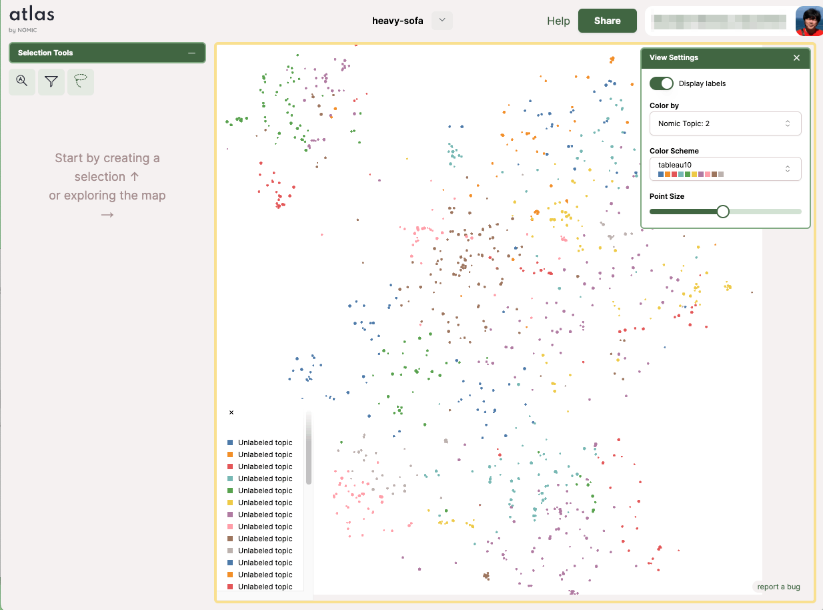
Task: Open the filter selection tool
Action: coord(51,81)
